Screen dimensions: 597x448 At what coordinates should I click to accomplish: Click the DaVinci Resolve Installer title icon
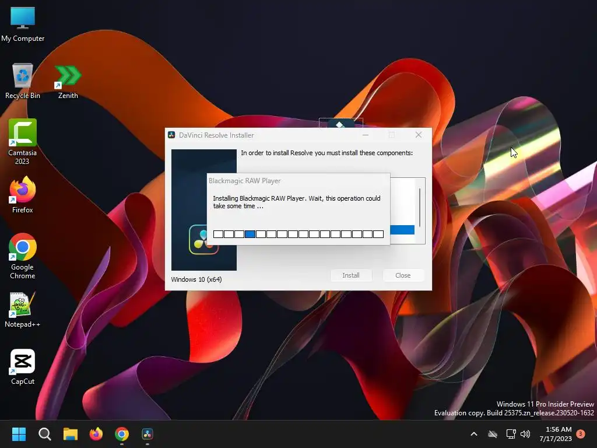click(x=171, y=135)
